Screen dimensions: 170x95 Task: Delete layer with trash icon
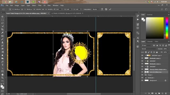pos(166,93)
